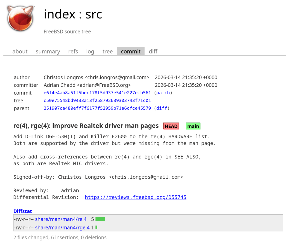
Task: Click the green main branch badge
Action: coord(193,126)
